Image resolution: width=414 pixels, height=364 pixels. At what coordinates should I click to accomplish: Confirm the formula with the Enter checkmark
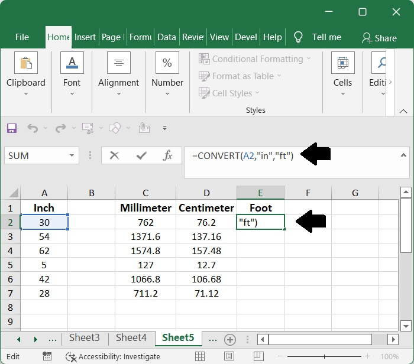tap(141, 156)
